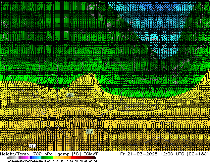Viewport: 210px width, 162px height.
Task: Click the -54 value on the legend scale
Action: coord(11,161)
